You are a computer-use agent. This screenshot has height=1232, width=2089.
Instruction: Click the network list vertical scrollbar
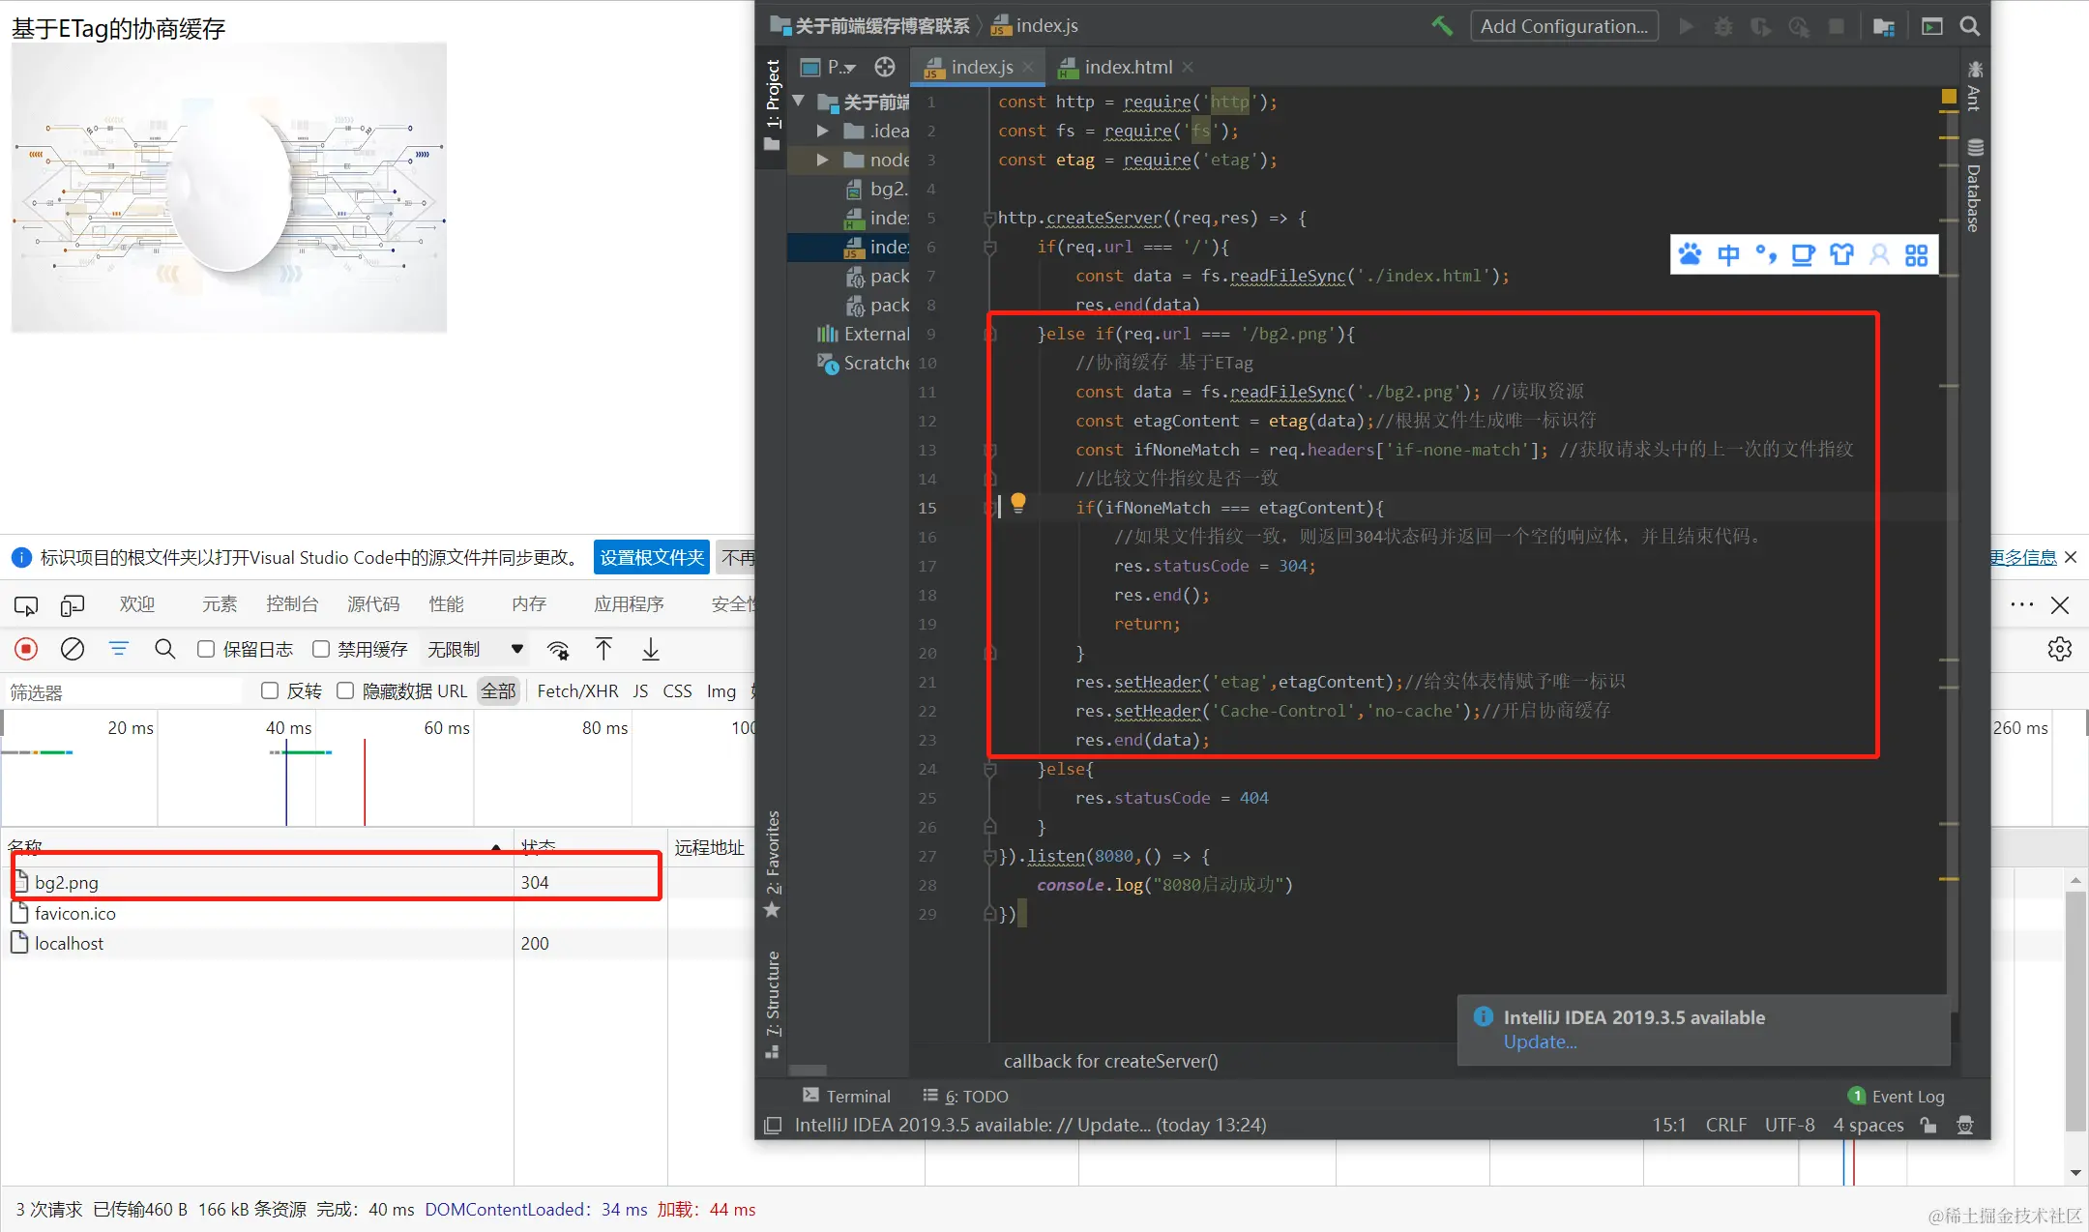(2075, 1010)
